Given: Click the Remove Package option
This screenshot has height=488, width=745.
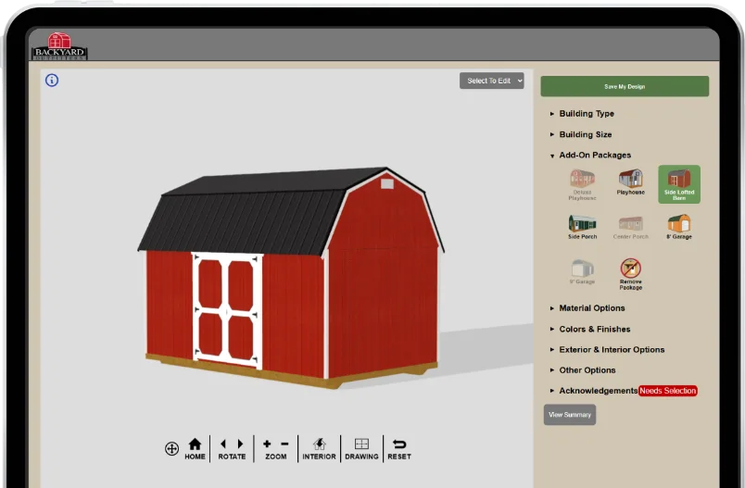Looking at the screenshot, I should pyautogui.click(x=631, y=273).
